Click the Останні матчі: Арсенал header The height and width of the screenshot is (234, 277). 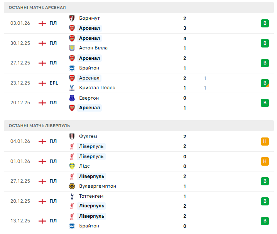[37, 7]
